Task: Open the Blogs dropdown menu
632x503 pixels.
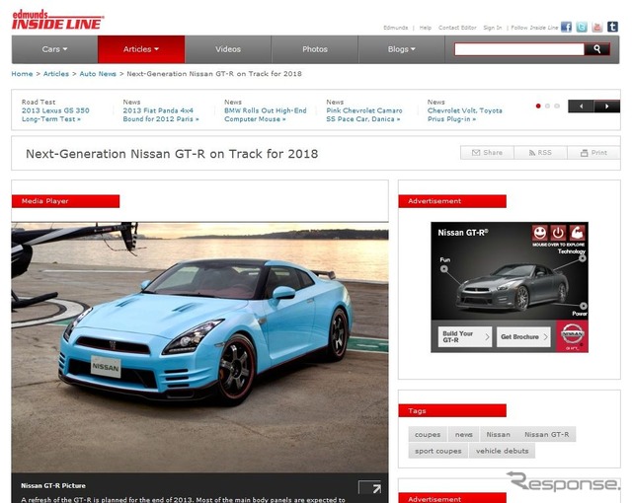Action: pos(402,49)
